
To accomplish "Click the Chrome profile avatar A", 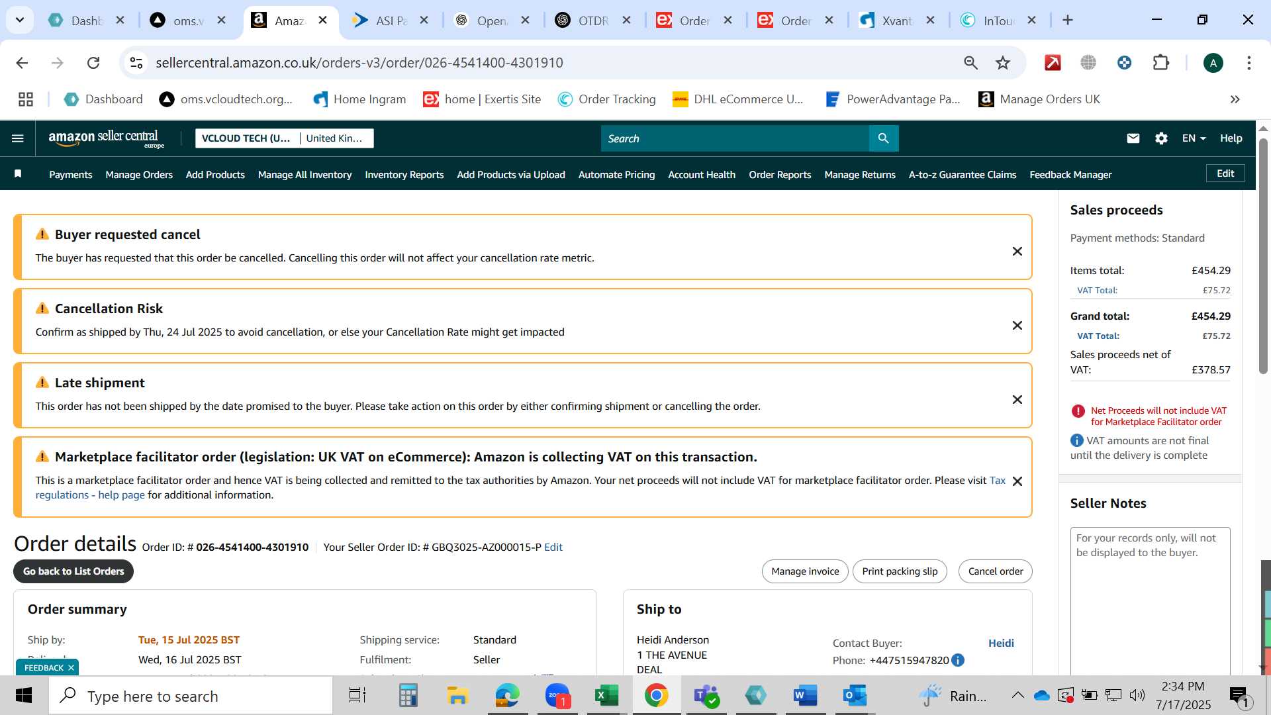I will click(x=1213, y=63).
